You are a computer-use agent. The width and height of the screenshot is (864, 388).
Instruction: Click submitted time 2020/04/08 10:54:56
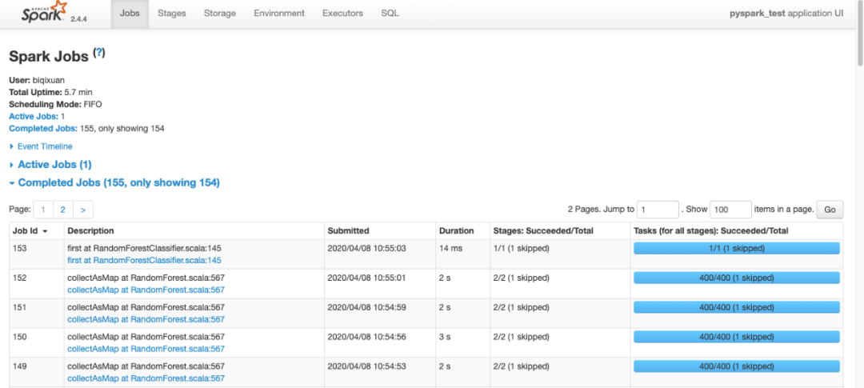366,337
